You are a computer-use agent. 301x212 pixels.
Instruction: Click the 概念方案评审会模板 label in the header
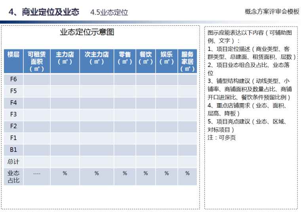pos(272,12)
